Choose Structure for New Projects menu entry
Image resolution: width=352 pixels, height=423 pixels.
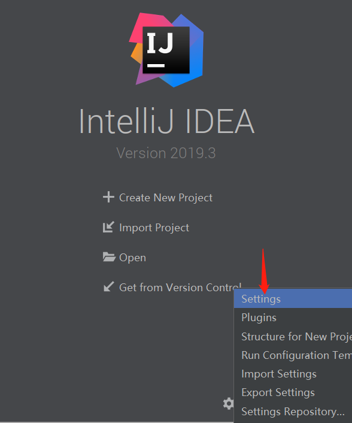(293, 336)
